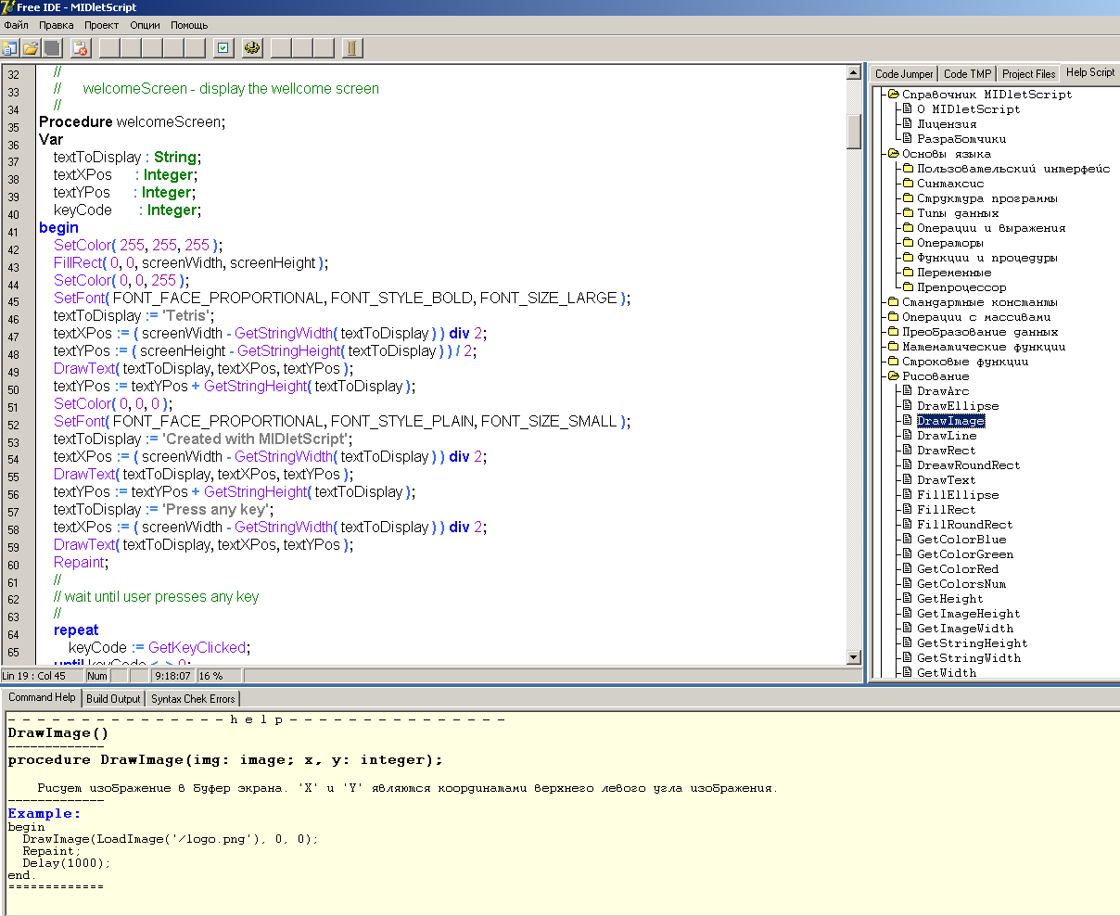The width and height of the screenshot is (1120, 916).
Task: Click the clipboard with red X icon
Action: [x=80, y=48]
